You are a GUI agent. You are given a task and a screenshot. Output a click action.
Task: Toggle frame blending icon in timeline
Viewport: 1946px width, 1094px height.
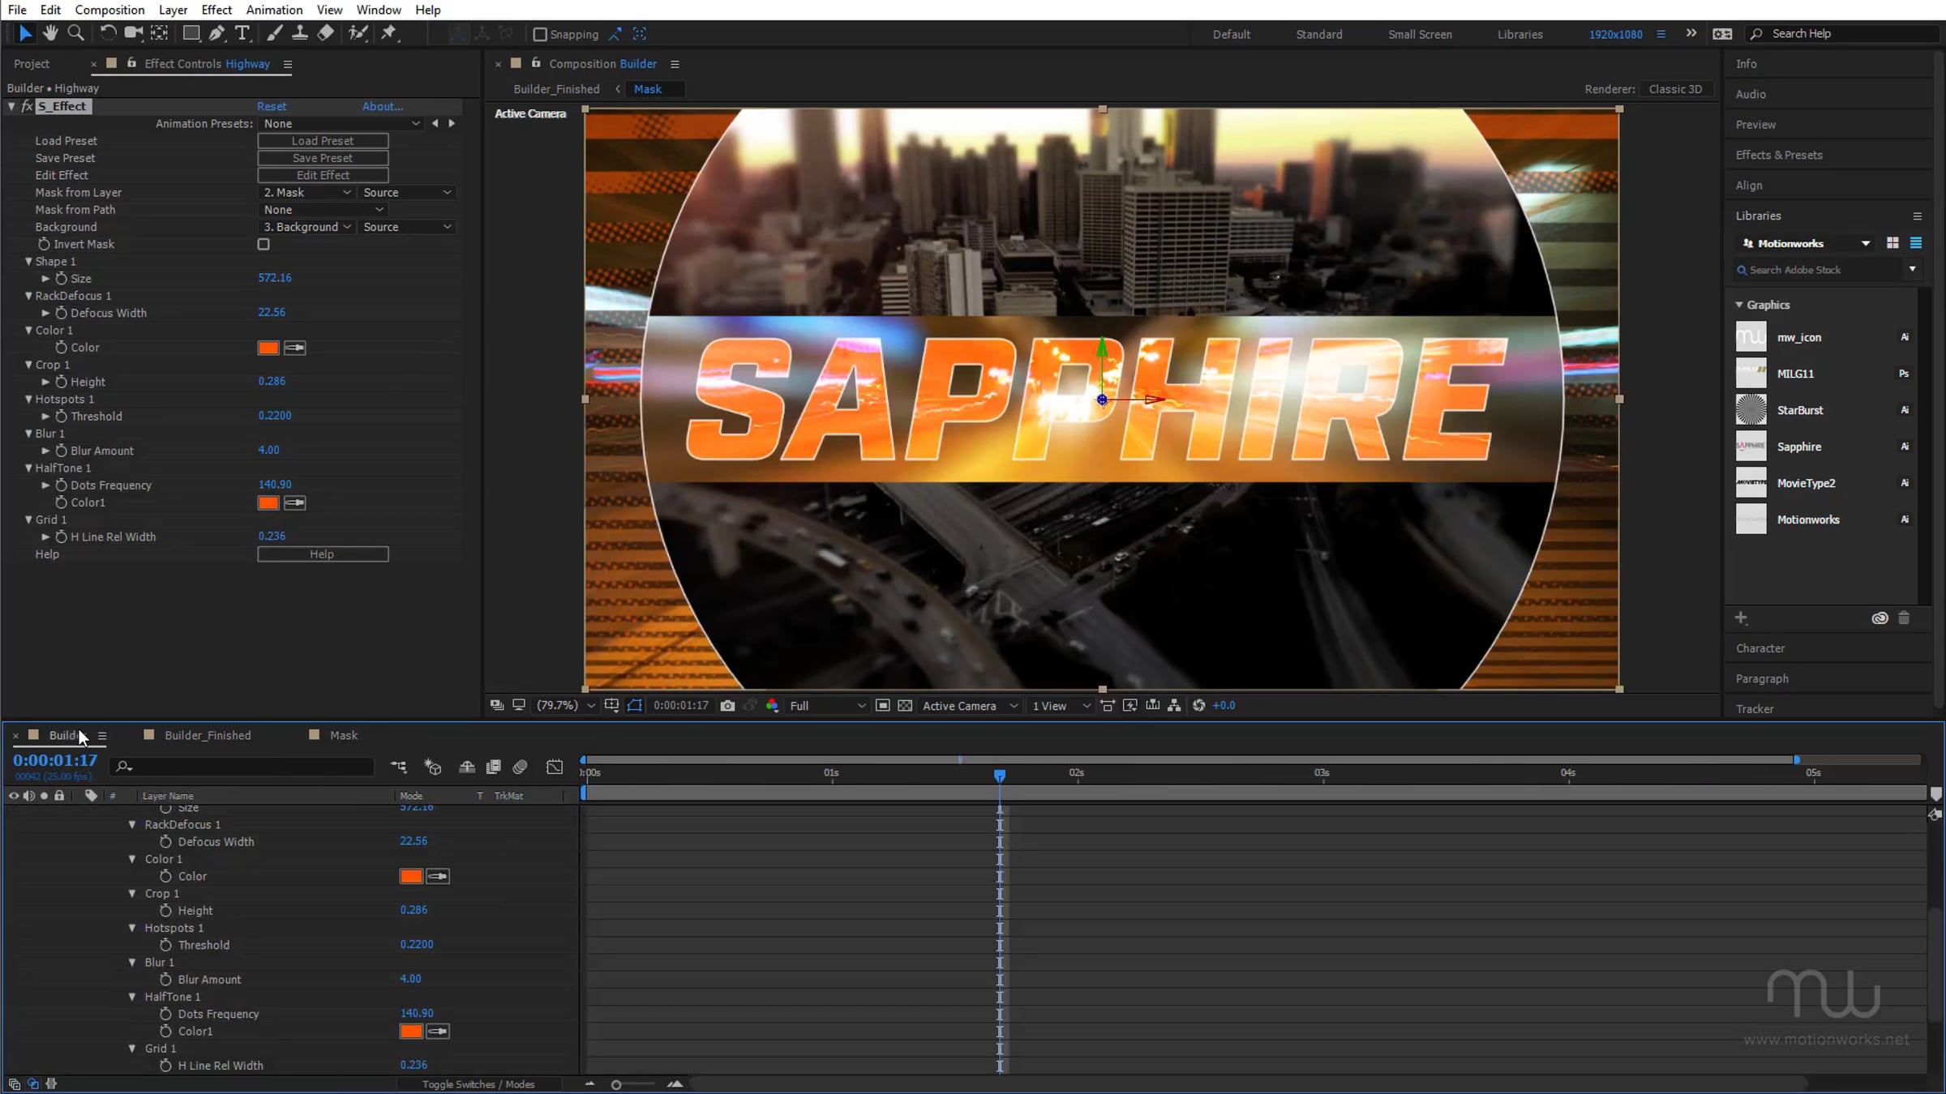tap(493, 767)
